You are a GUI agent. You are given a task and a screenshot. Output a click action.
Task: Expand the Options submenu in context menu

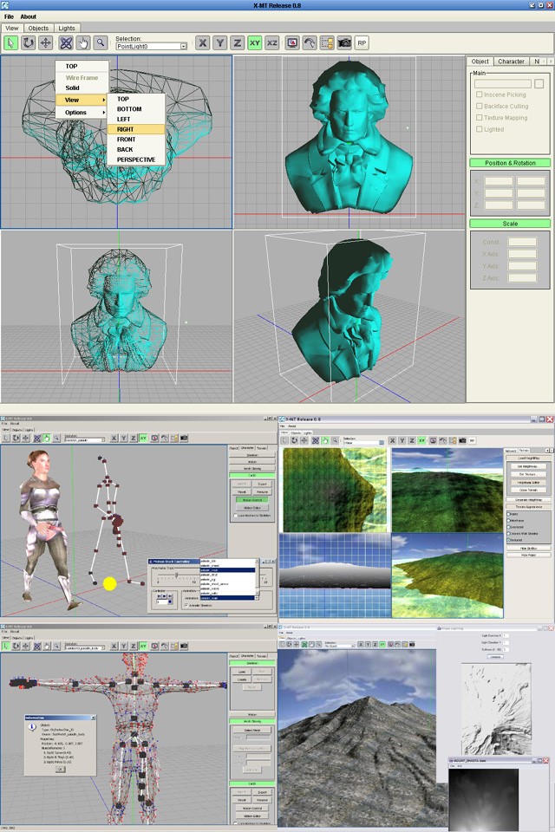tap(82, 113)
